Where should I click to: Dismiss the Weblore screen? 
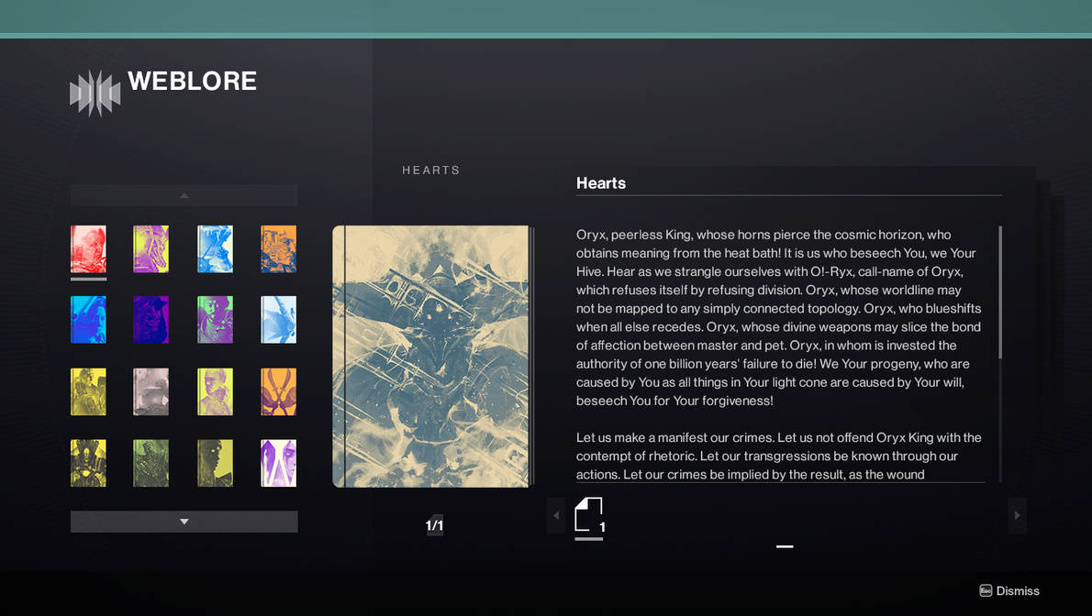point(1009,590)
